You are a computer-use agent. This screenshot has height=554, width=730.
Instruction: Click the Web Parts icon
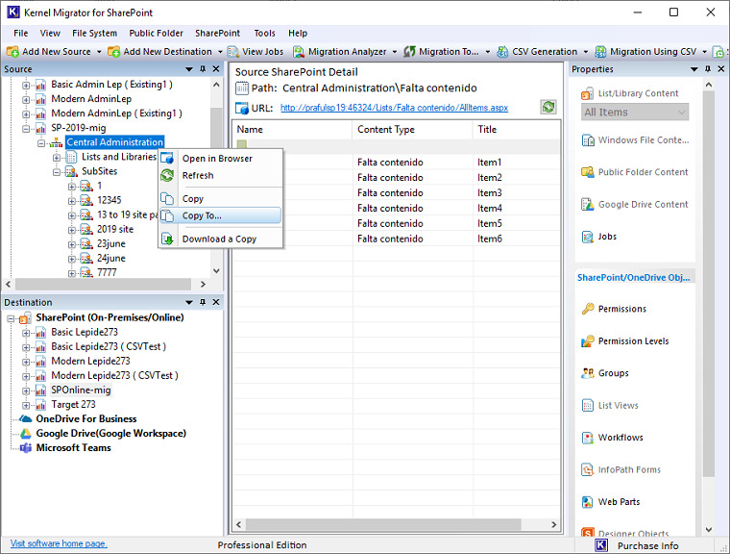(x=588, y=502)
